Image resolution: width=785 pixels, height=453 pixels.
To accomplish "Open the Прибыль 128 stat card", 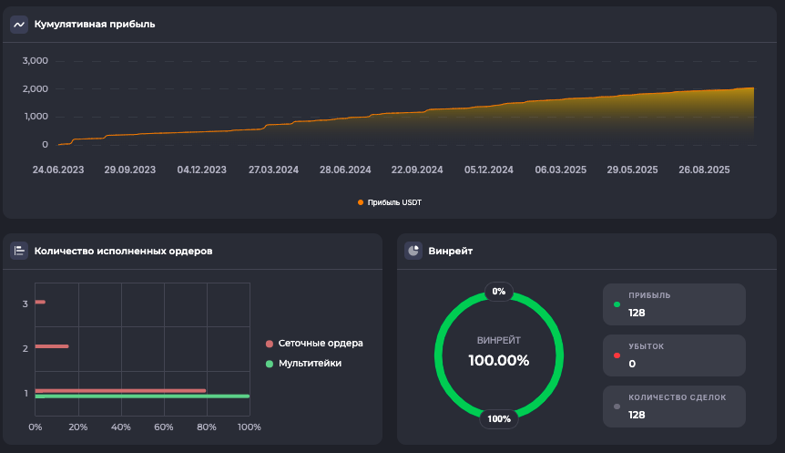I will point(674,304).
